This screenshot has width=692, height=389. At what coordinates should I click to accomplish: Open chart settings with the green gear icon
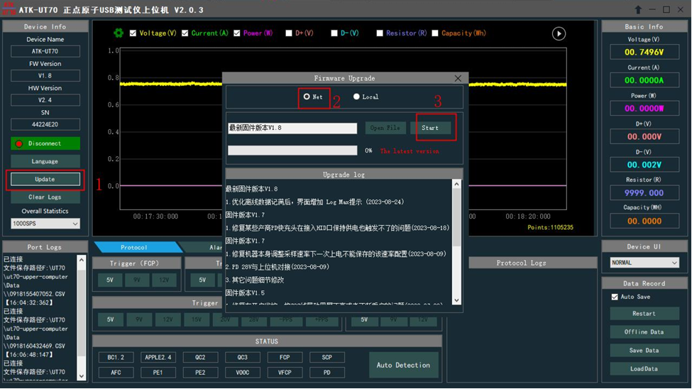click(119, 33)
